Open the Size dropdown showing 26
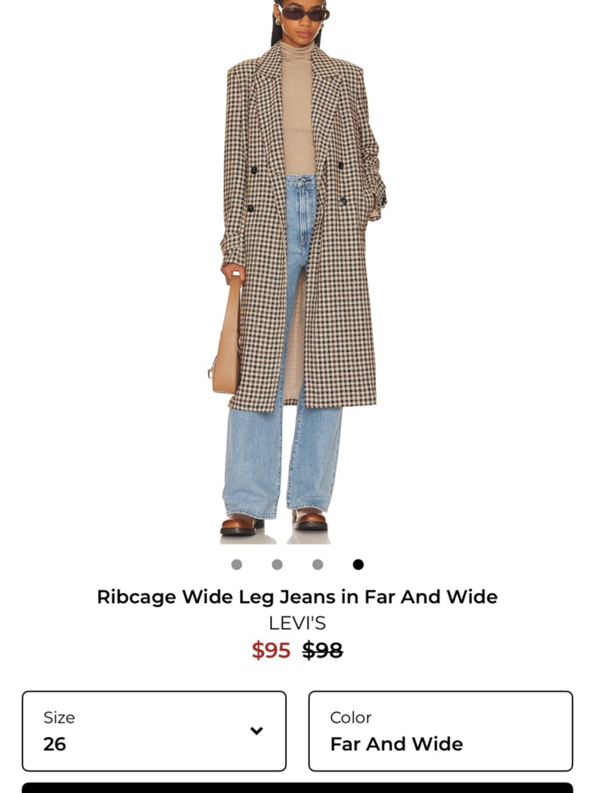 click(154, 731)
